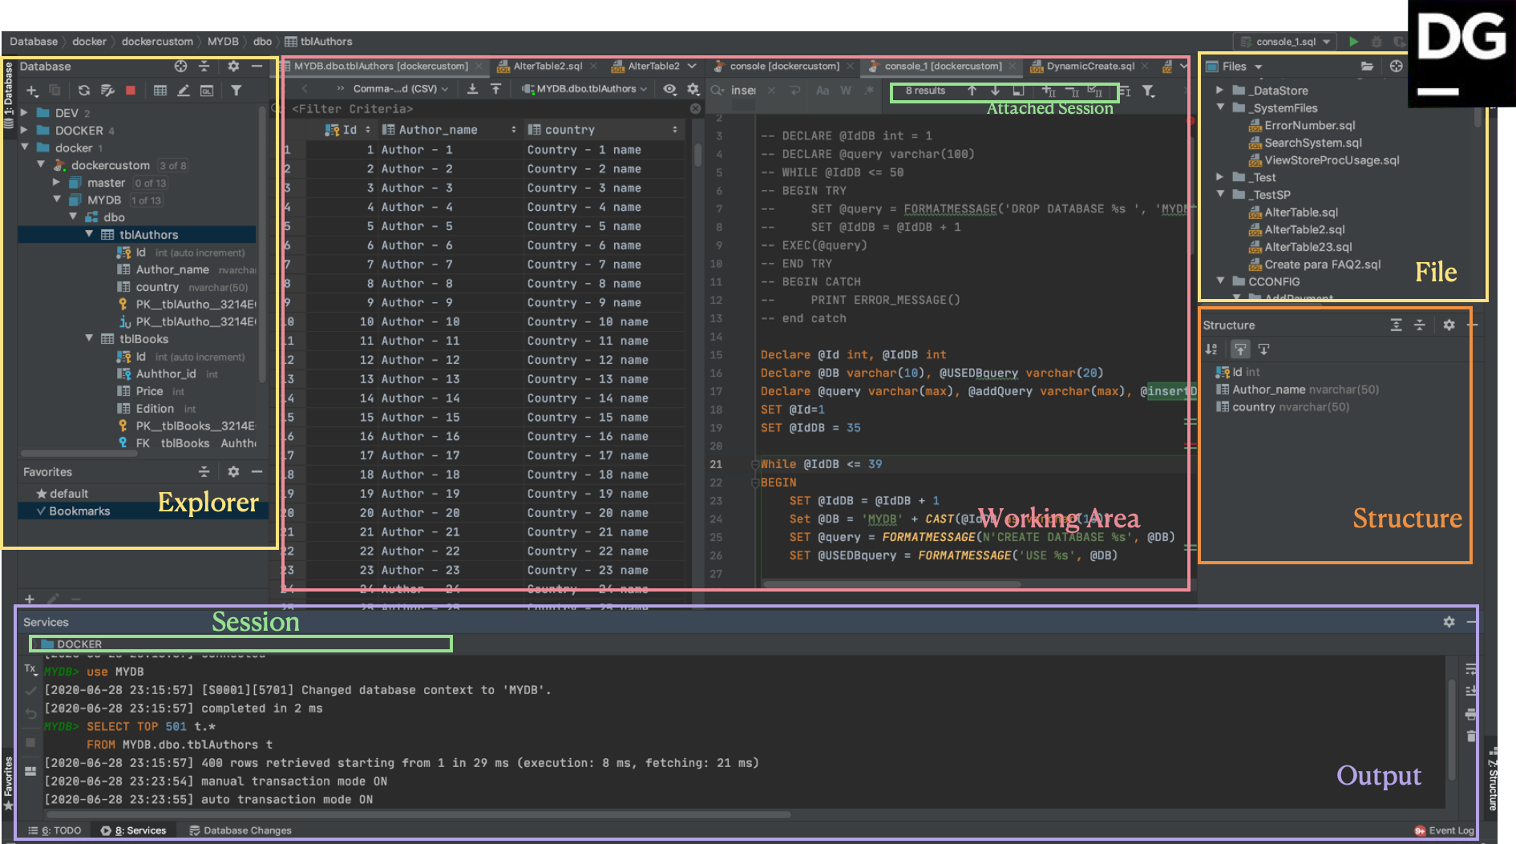Screen dimensions: 1516x844
Task: Open the data grid settings gear
Action: [693, 89]
